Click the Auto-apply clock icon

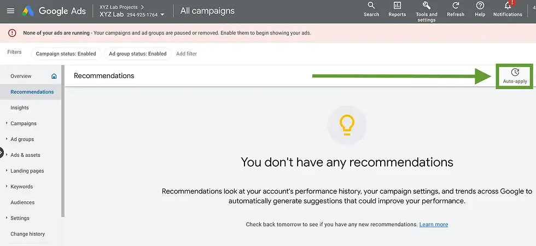pos(515,73)
